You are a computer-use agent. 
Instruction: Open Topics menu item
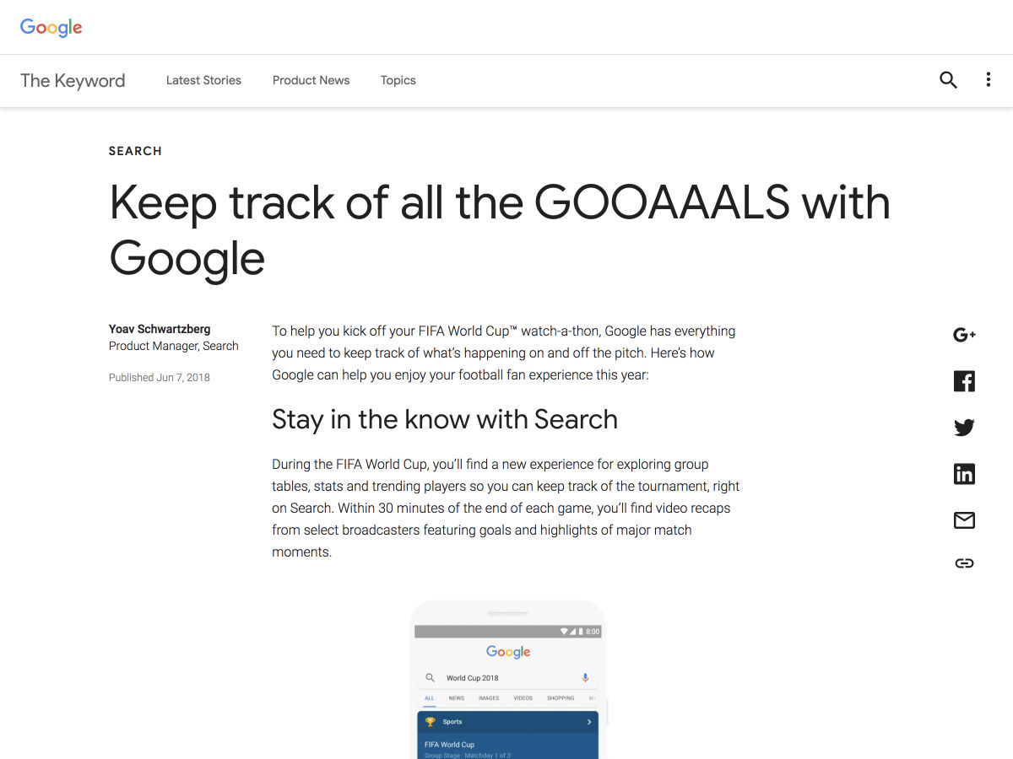pos(398,80)
